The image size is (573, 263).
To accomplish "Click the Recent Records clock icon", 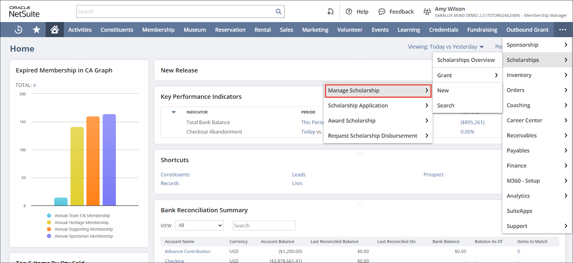I will 18,30.
